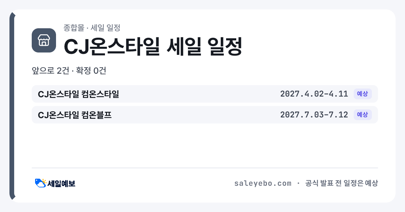Click the store icon beside the title

[44, 40]
